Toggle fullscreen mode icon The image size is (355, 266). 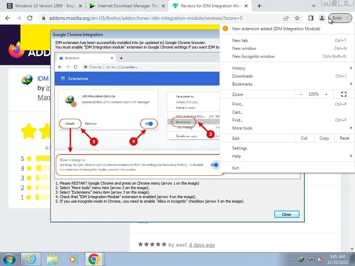[344, 94]
